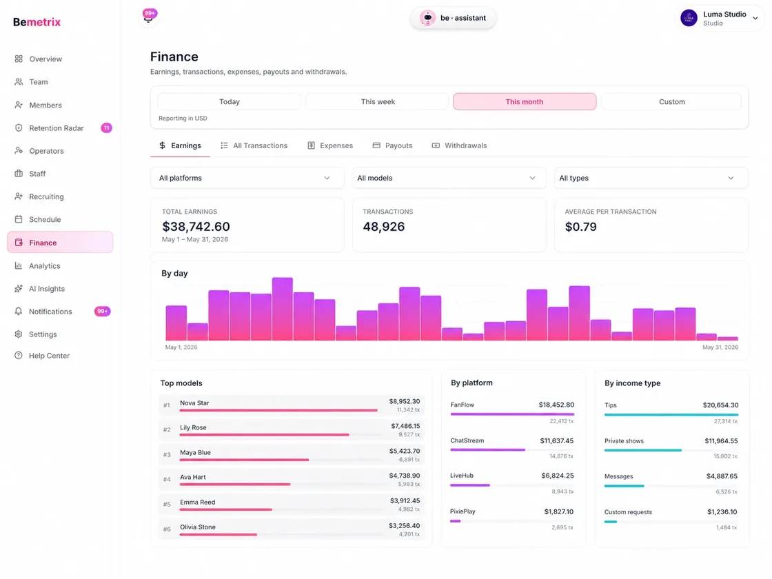Open AI Insights from sidebar
772x579 pixels.
pyautogui.click(x=60, y=289)
